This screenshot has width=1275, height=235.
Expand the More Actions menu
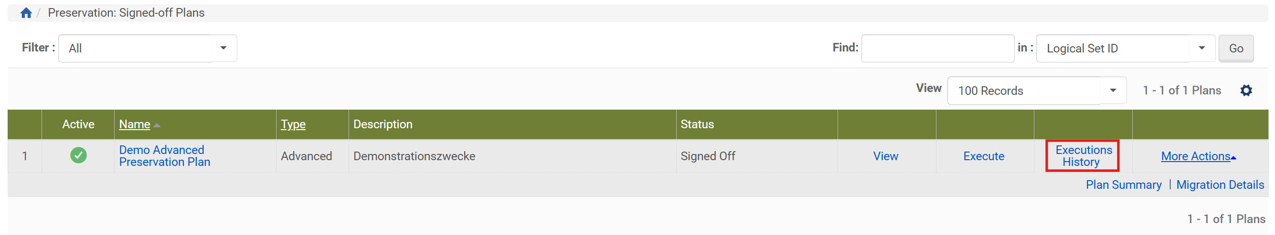point(1198,156)
